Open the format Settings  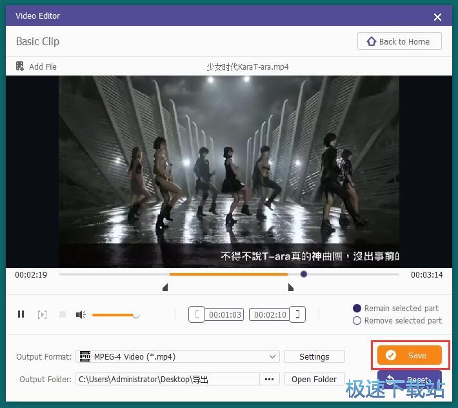coord(314,356)
